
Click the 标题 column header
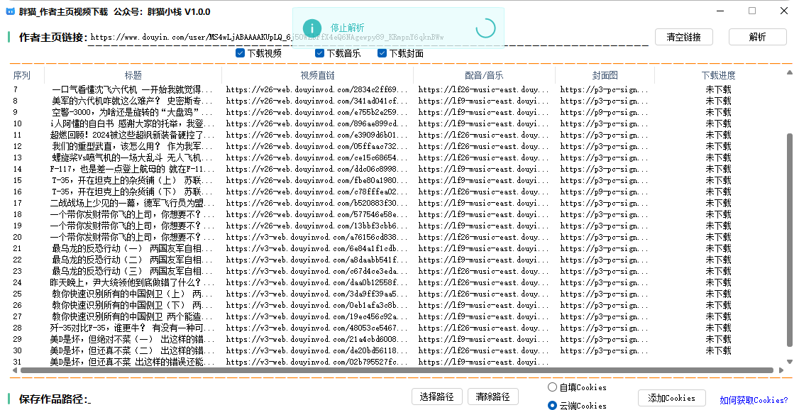pyautogui.click(x=133, y=75)
